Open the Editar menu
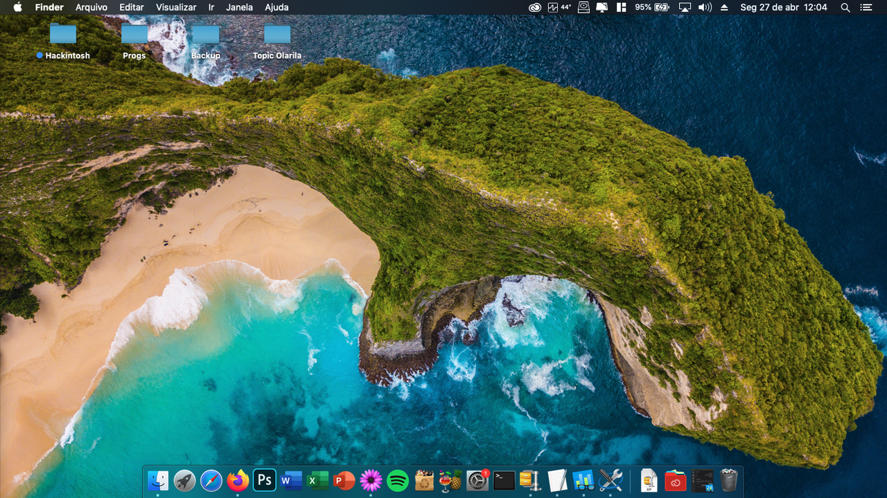887x498 pixels. pyautogui.click(x=132, y=7)
